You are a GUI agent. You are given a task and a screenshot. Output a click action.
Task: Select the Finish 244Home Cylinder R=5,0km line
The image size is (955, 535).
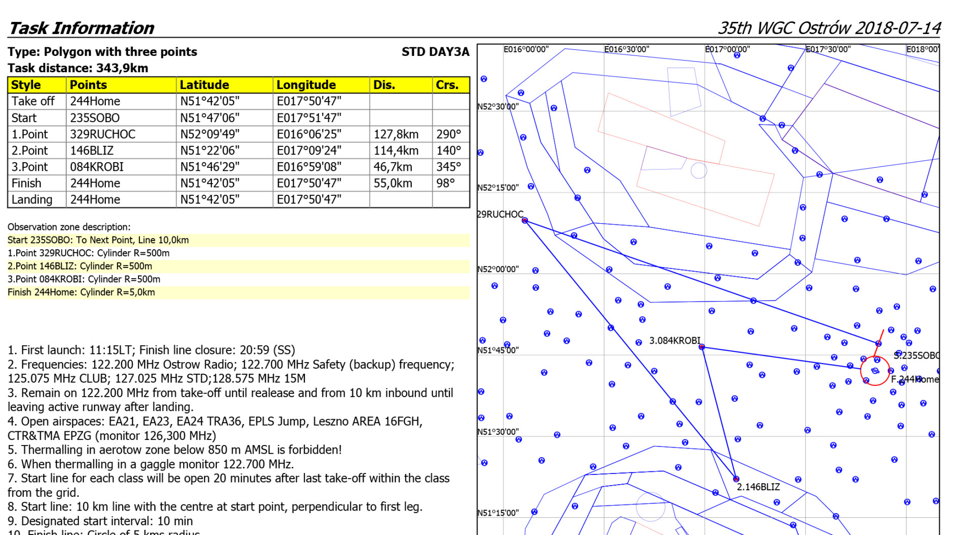click(x=81, y=292)
